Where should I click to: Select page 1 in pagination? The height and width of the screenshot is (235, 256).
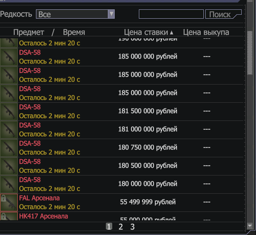(x=109, y=227)
